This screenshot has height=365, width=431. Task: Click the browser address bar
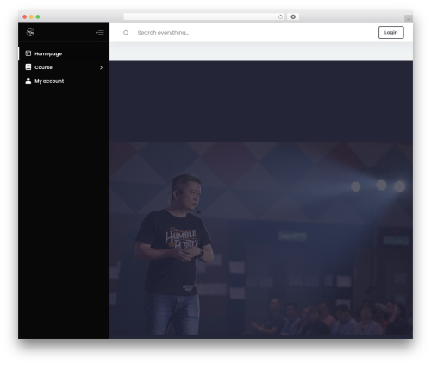point(204,16)
